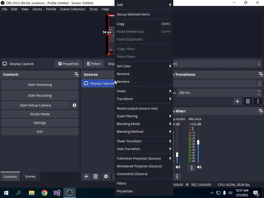The width and height of the screenshot is (264, 198).
Task: Expand the Show Transition submenu
Action: coord(144,141)
